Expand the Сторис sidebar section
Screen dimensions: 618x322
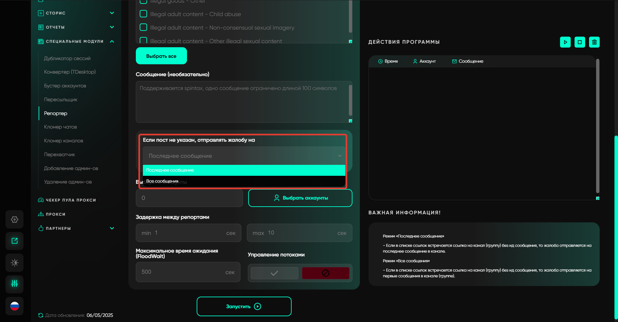[112, 13]
